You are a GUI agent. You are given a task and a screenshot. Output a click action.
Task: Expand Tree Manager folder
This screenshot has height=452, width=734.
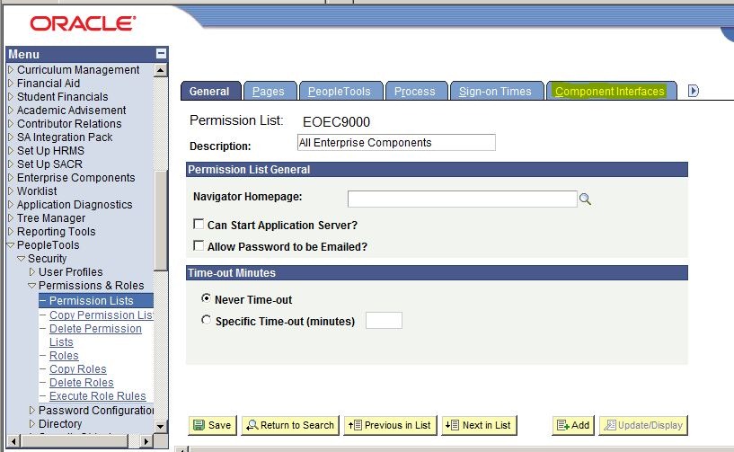(x=11, y=218)
